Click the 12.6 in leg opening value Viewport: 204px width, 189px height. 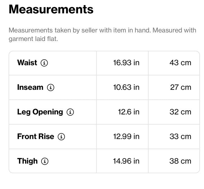tap(129, 112)
